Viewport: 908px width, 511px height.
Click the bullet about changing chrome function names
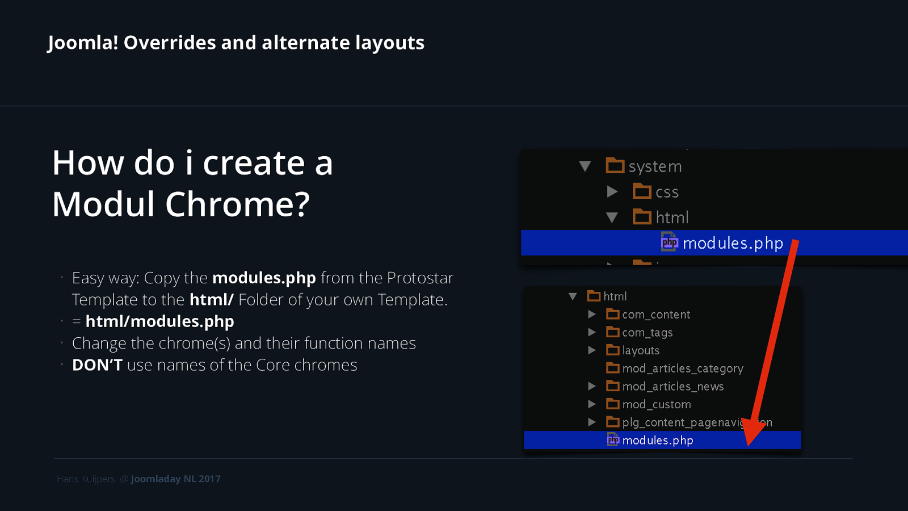(x=244, y=343)
